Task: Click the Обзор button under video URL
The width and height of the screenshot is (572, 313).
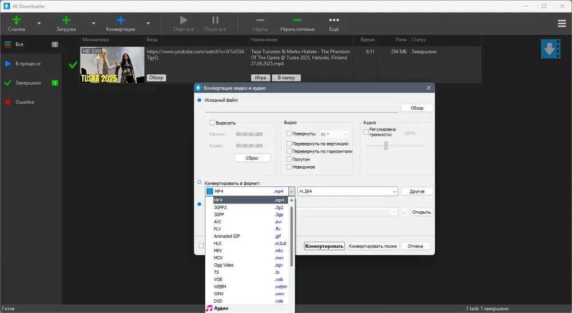Action: tap(156, 78)
